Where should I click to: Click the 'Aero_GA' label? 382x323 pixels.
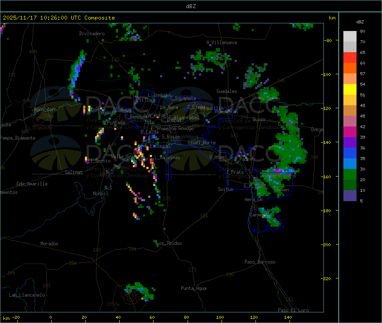(x=254, y=199)
